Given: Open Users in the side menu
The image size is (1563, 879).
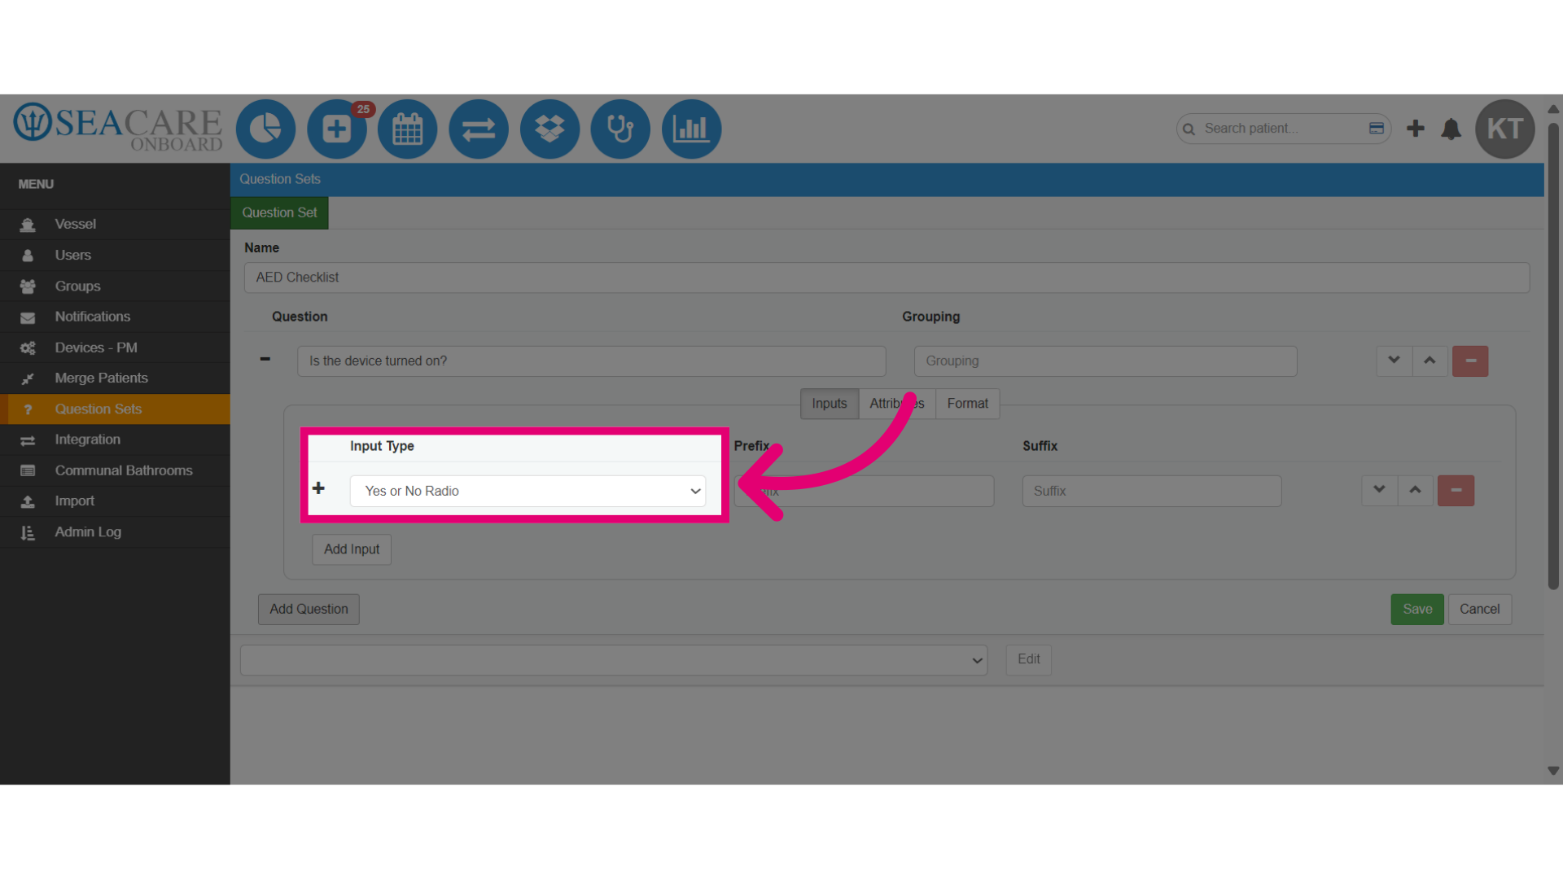Looking at the screenshot, I should 115,255.
